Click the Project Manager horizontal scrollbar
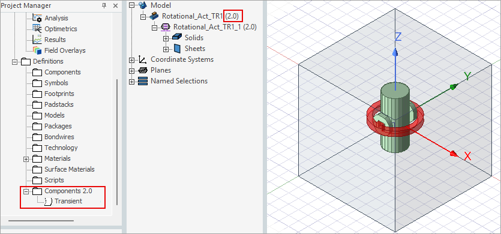Viewport: 501px width, 234px height. [41, 221]
